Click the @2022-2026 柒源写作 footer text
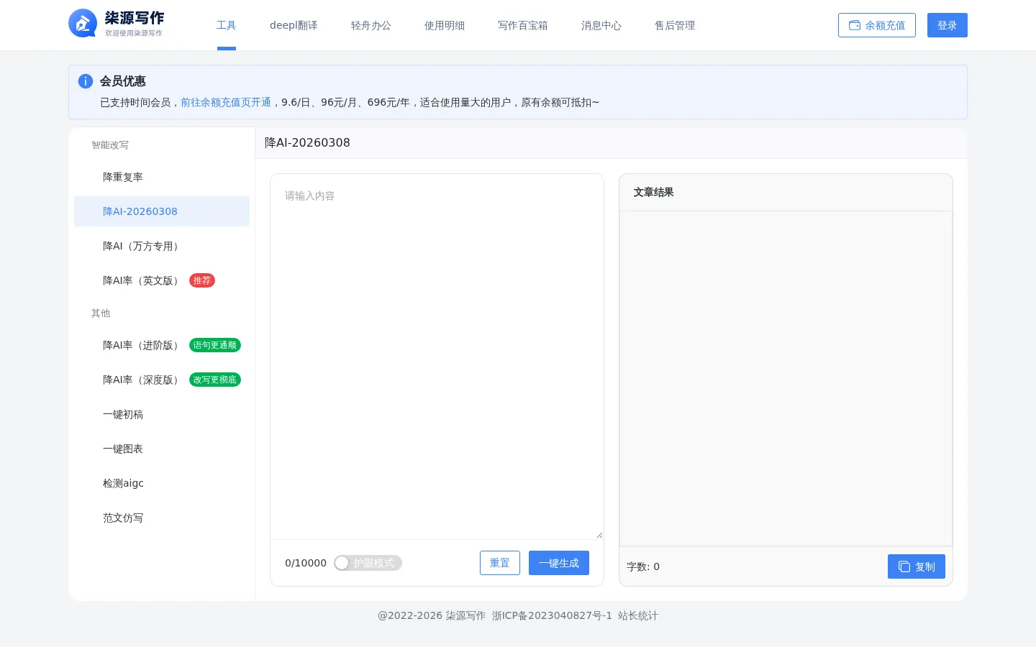 tap(432, 615)
